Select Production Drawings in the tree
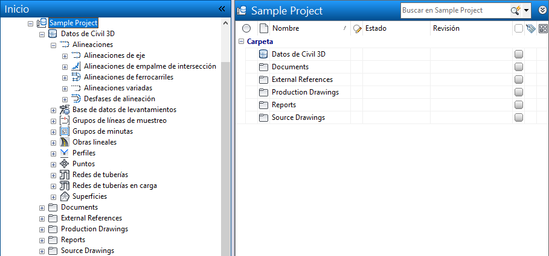Viewport: 549px width, 256px height. pos(94,229)
